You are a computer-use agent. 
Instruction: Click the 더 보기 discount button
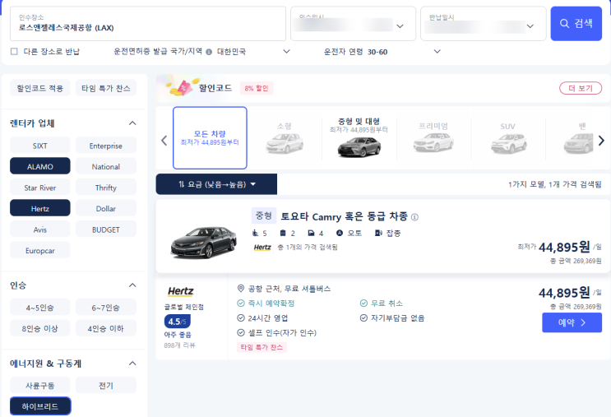[x=581, y=88]
